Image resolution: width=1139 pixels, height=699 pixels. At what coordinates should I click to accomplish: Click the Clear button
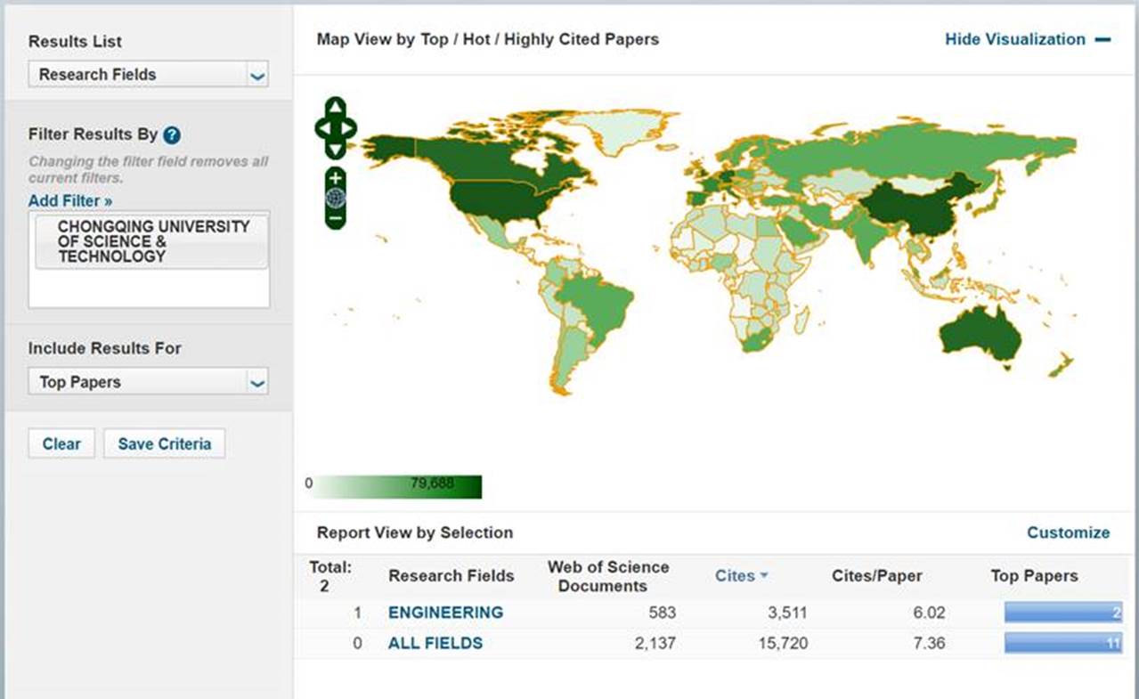click(61, 443)
